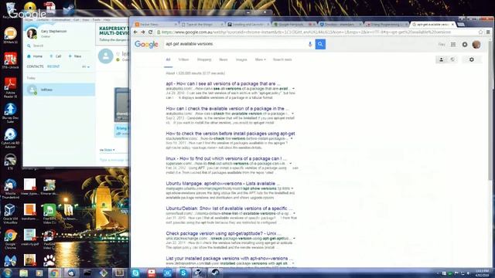495x278 pixels.
Task: Open the first Skype icon on the taskbar
Action: click(x=136, y=273)
